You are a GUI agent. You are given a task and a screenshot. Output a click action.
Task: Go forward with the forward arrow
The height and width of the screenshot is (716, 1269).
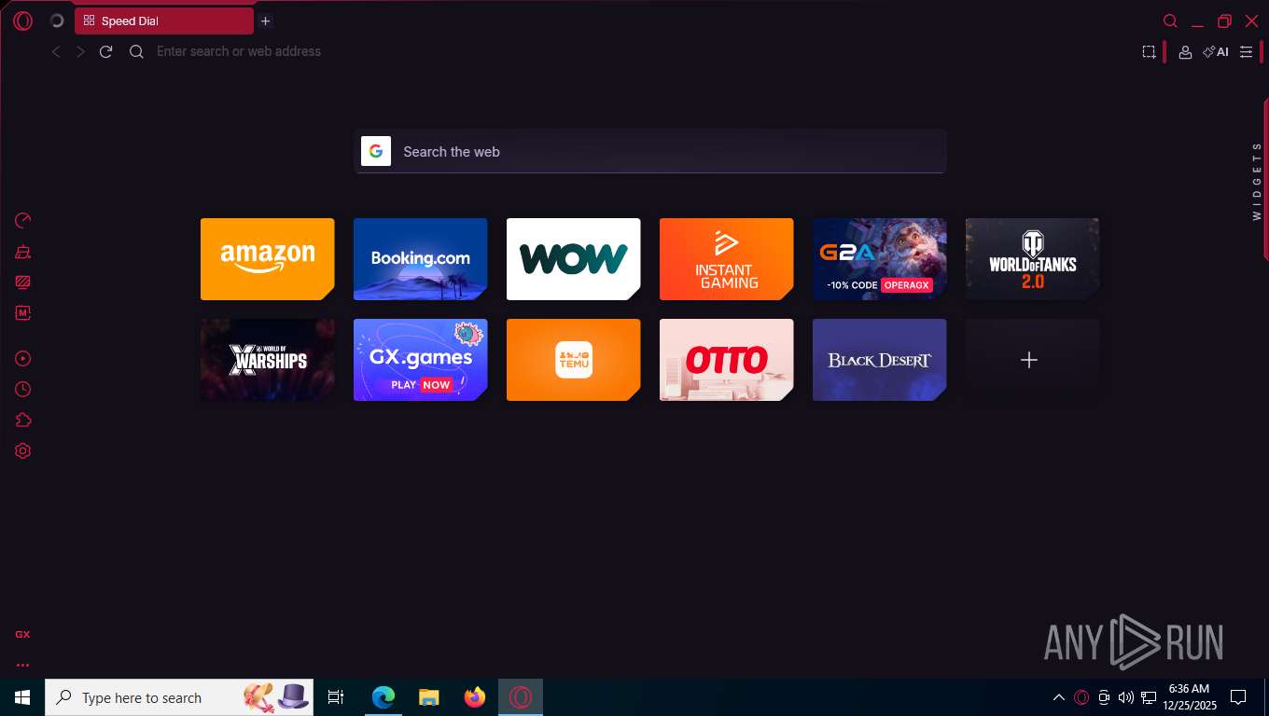click(x=80, y=51)
